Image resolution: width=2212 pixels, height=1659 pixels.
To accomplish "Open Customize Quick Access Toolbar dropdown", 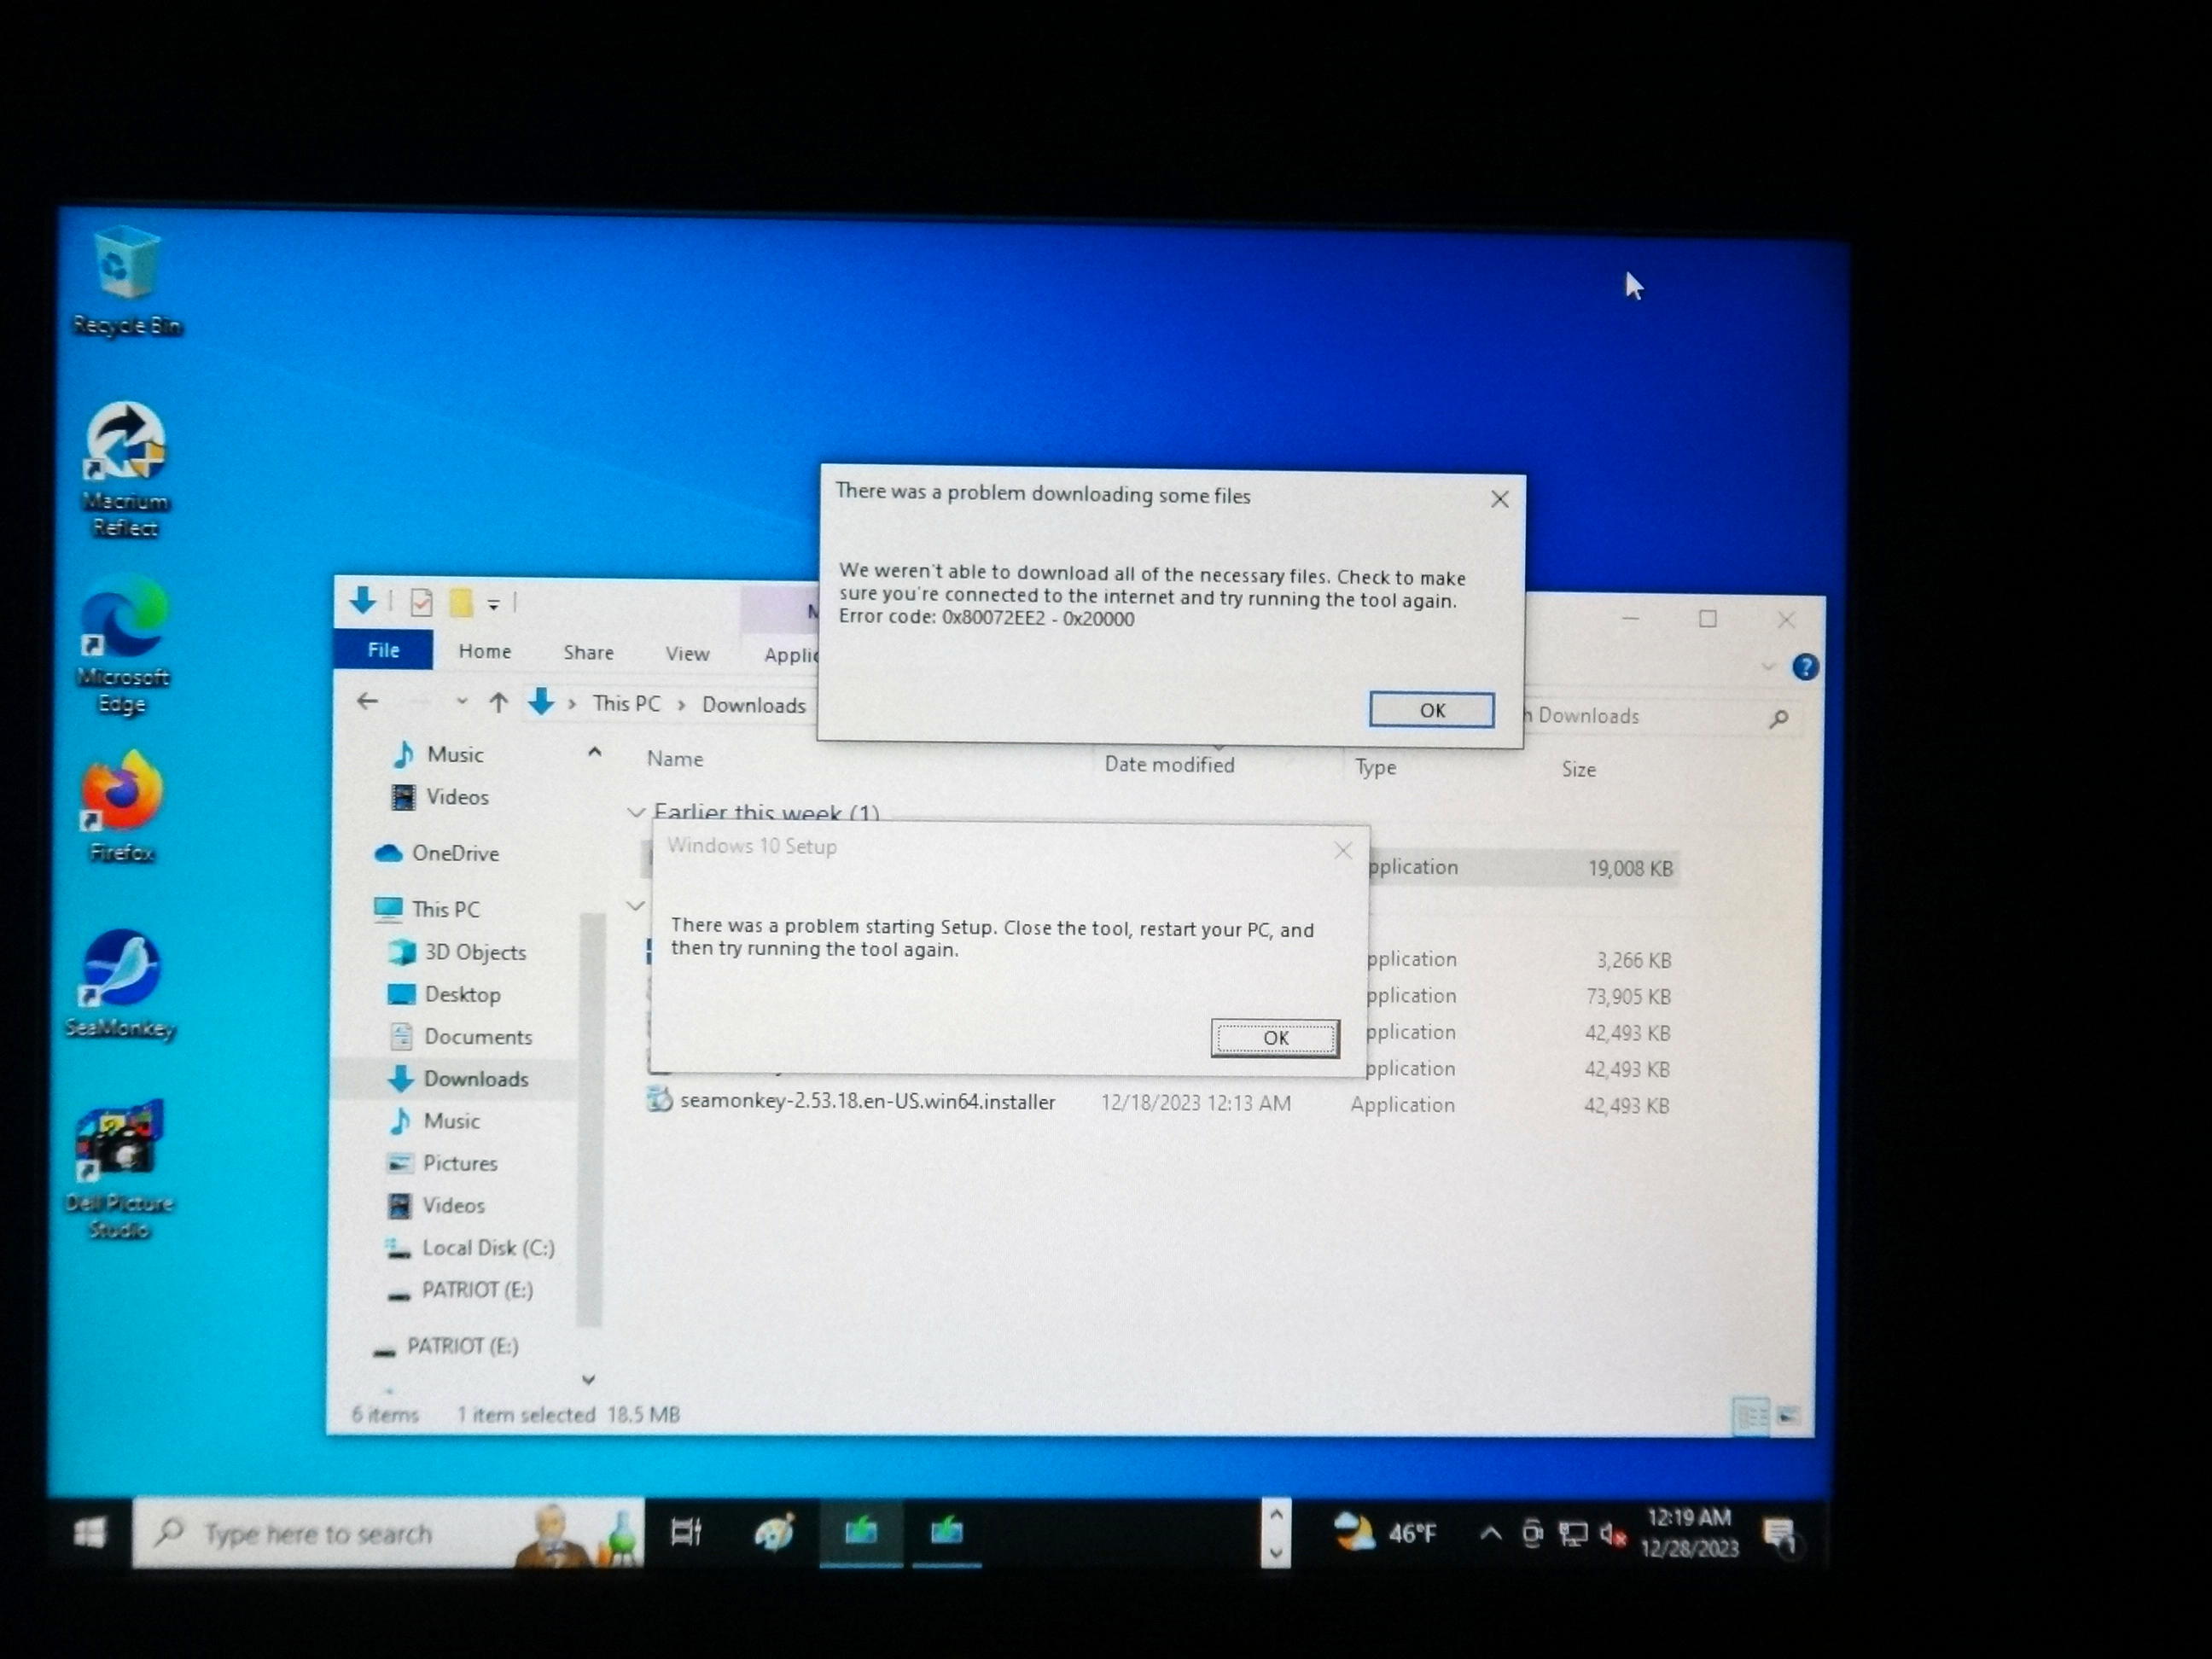I will [x=493, y=604].
